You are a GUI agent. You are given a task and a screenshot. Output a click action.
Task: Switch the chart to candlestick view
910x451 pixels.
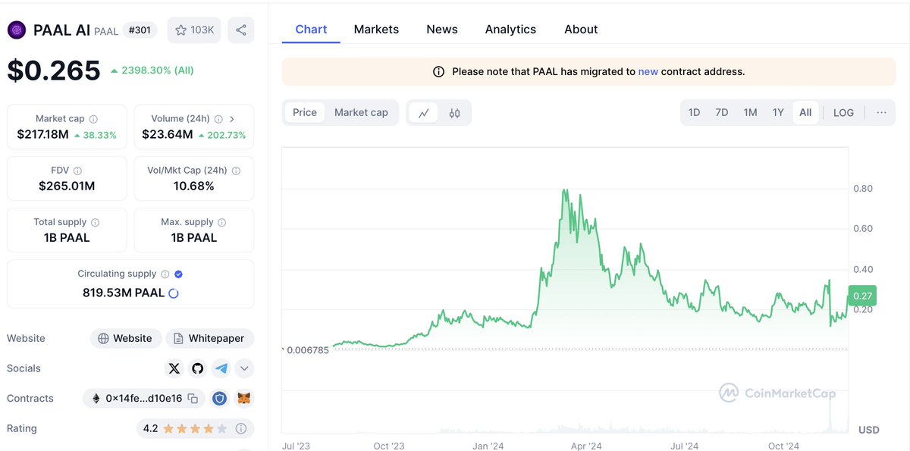(452, 111)
